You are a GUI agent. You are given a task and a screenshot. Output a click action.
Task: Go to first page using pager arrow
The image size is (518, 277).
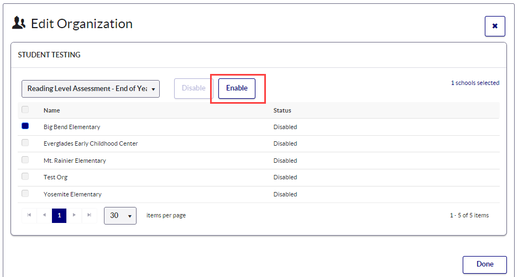tap(29, 215)
